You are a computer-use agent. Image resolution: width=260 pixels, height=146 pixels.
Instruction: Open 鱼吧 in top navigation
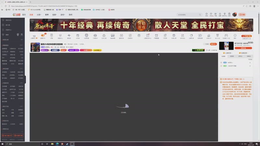pyautogui.click(x=71, y=15)
